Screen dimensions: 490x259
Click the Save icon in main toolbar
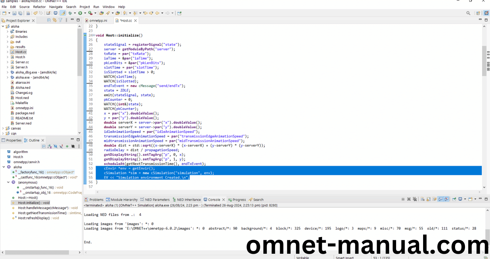pyautogui.click(x=14, y=13)
